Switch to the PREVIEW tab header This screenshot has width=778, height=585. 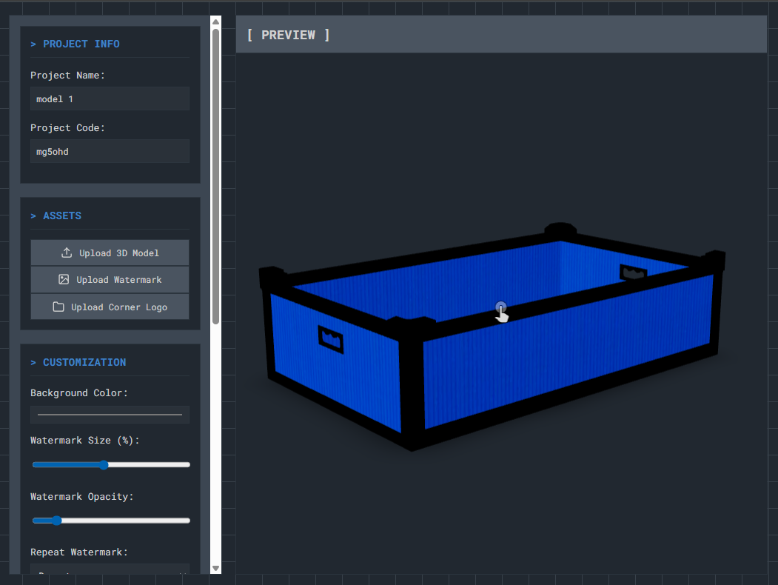click(289, 35)
